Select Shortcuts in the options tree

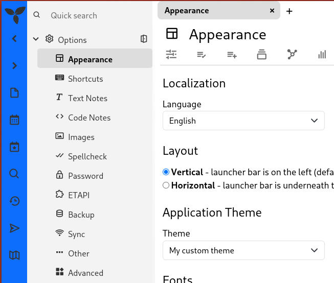(x=85, y=79)
